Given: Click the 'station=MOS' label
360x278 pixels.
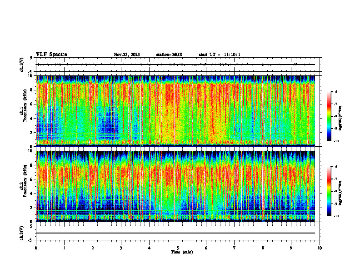Looking at the screenshot, I should pyautogui.click(x=169, y=55).
